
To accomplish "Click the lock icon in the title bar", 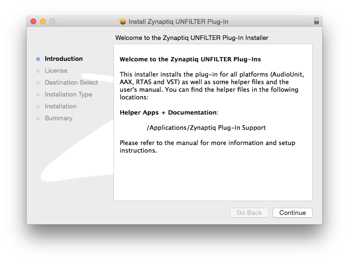I will 317,21.
